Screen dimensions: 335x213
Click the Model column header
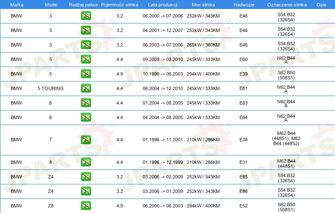pyautogui.click(x=51, y=4)
